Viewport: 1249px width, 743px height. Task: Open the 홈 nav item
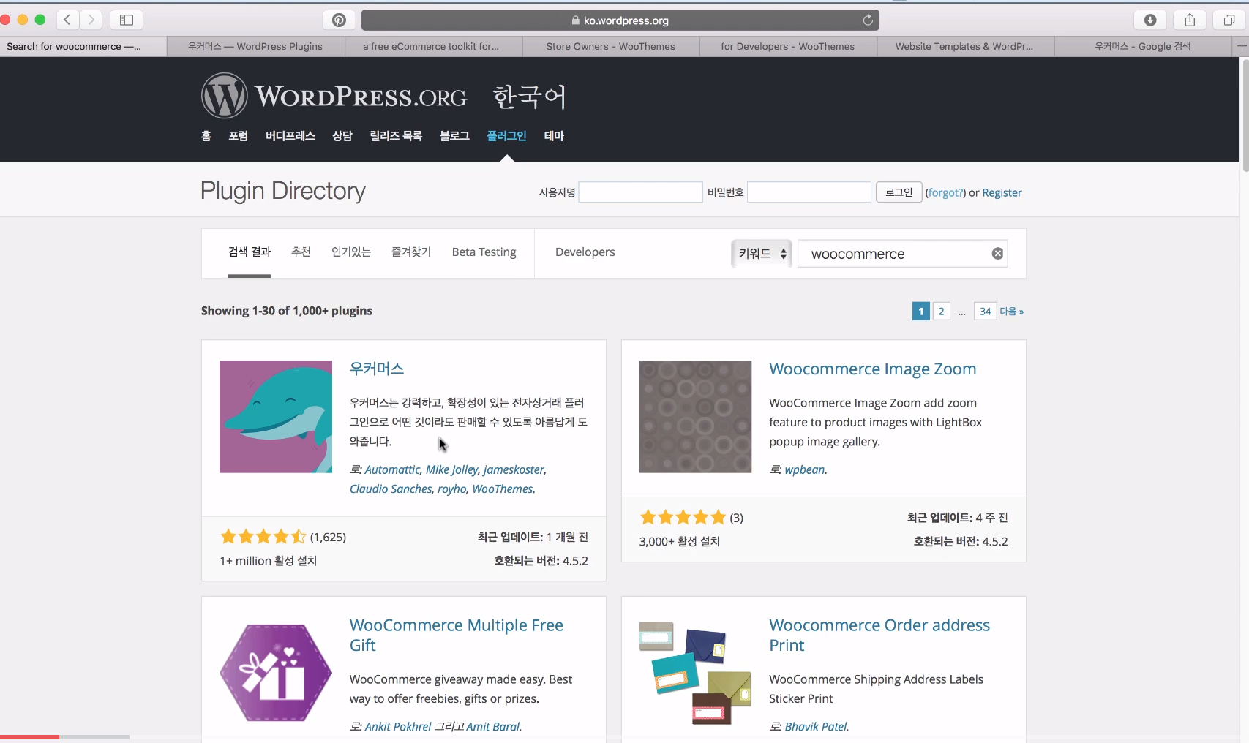point(206,136)
